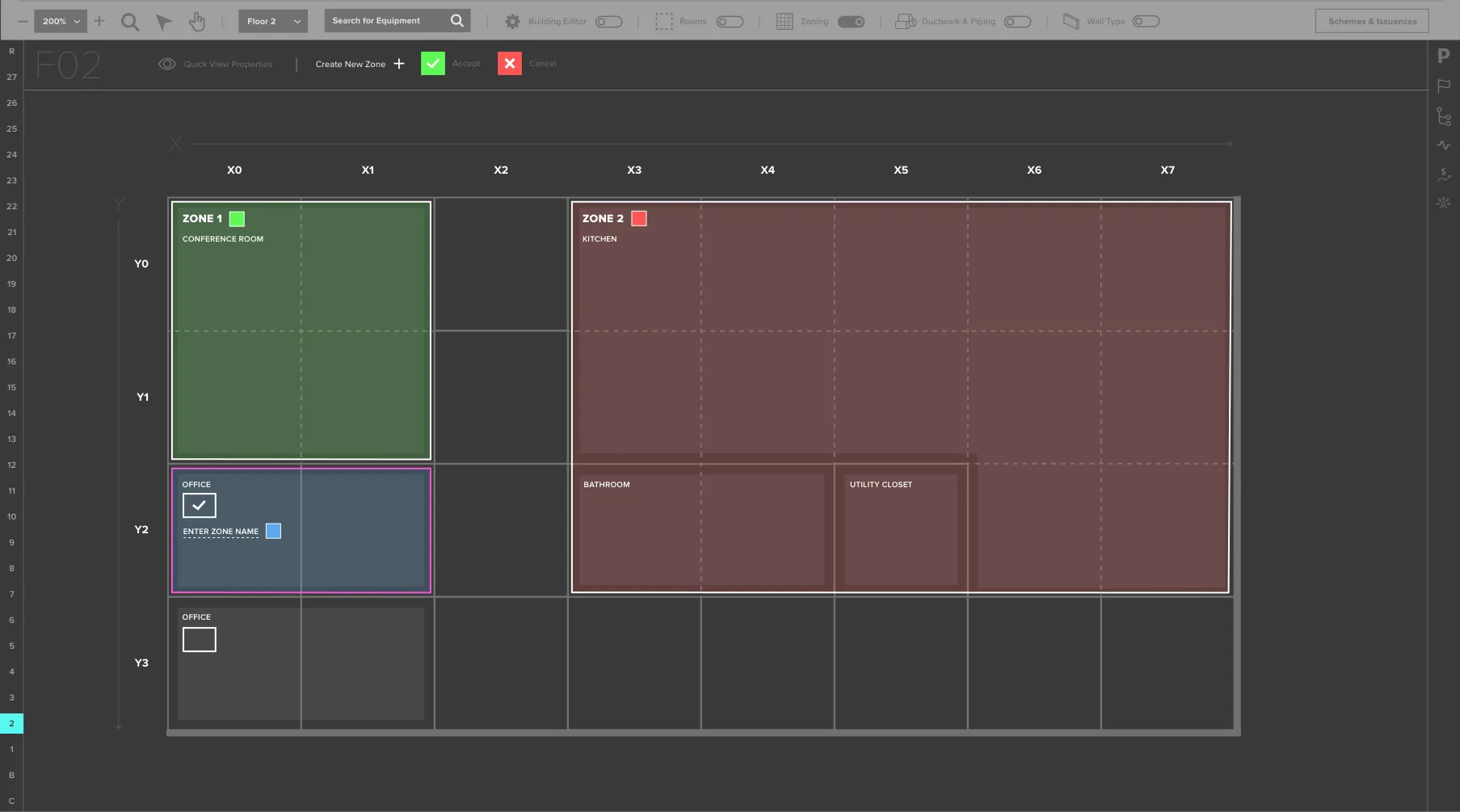Screen dimensions: 1460x812
Task: Select the hand pan tool
Action: tap(197, 22)
